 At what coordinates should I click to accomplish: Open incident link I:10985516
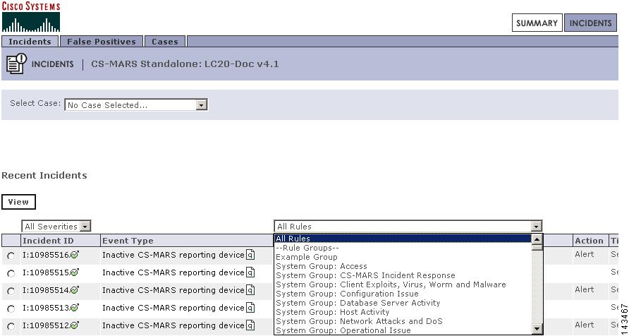click(46, 255)
